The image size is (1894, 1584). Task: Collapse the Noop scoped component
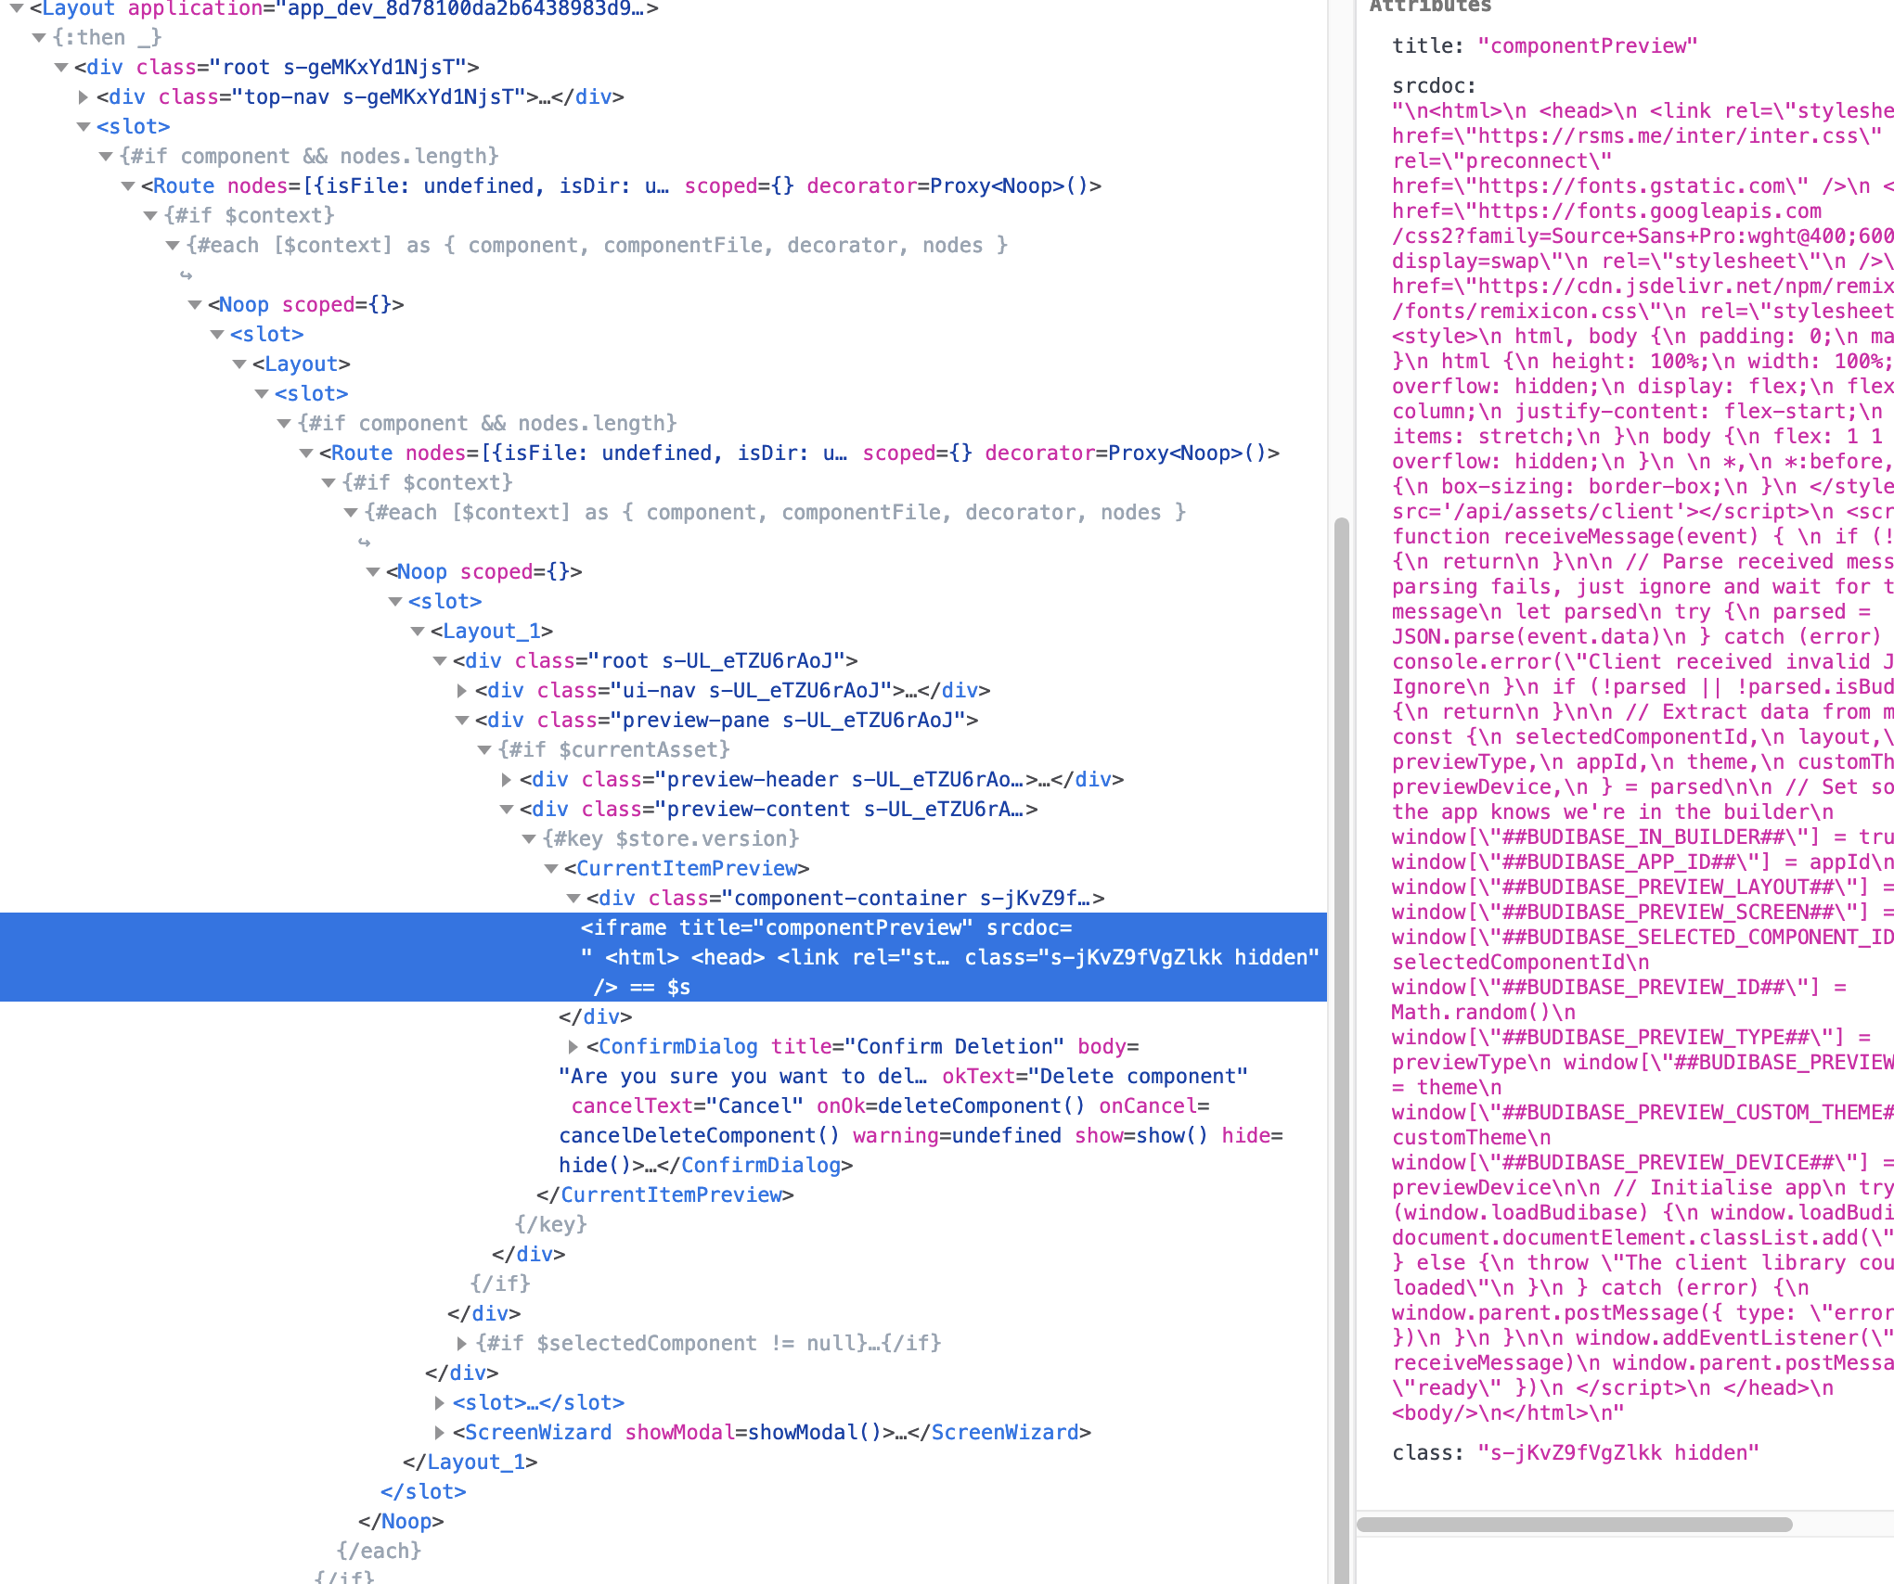coord(194,304)
